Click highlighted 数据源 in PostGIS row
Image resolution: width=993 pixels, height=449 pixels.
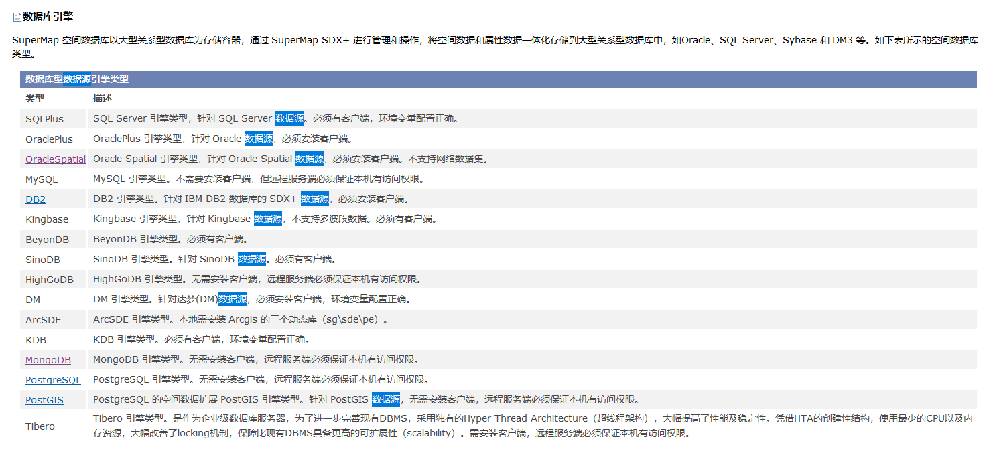tap(385, 399)
